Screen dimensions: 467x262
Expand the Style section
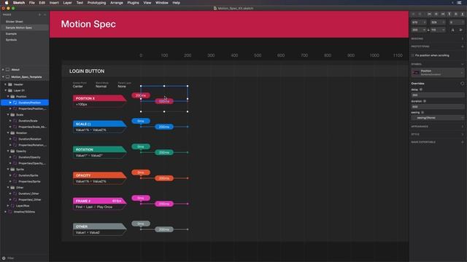(462, 134)
